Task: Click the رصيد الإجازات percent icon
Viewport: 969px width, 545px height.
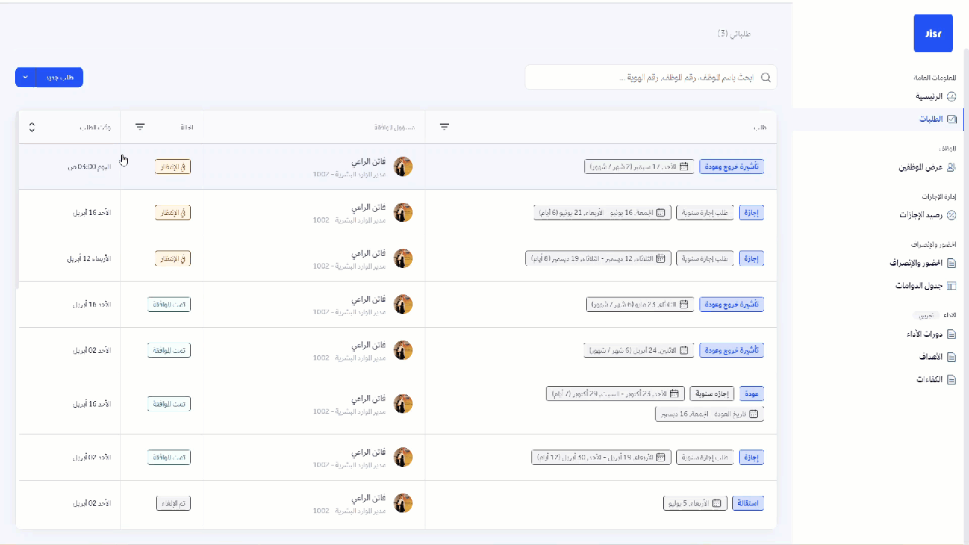Action: tap(952, 216)
